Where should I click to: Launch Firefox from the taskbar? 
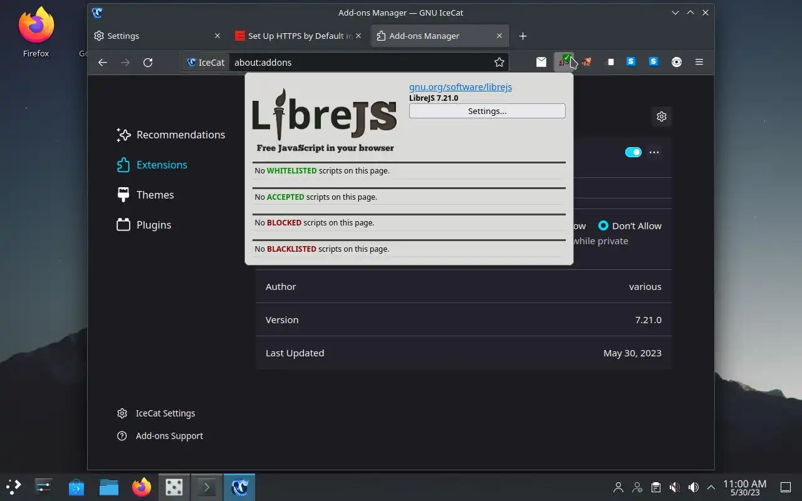142,487
